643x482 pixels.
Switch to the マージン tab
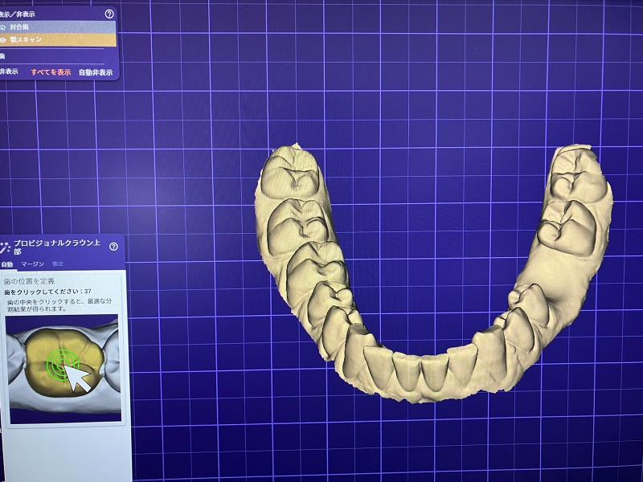point(32,264)
